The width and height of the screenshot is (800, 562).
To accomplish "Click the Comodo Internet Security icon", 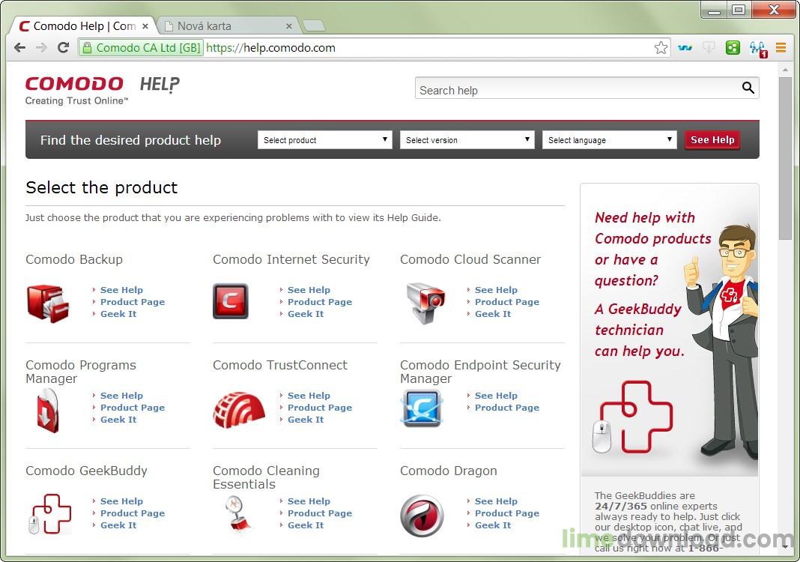I will [x=230, y=301].
